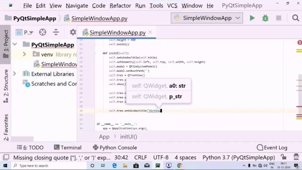Select venv folder in project tree
The image size is (302, 170).
pos(47,55)
